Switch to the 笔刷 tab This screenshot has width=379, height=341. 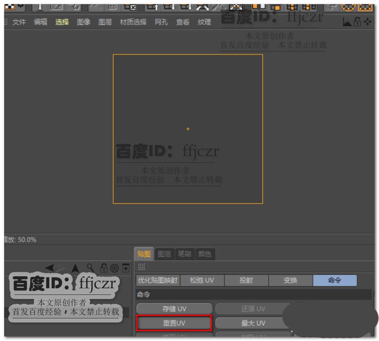point(185,254)
